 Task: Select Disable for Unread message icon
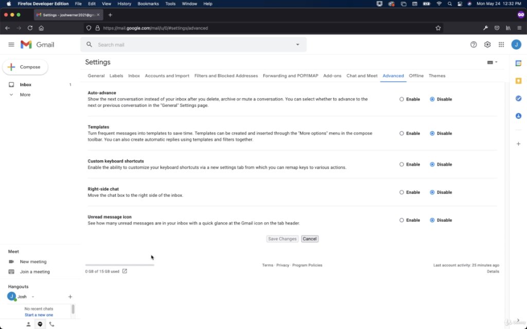[x=432, y=220]
